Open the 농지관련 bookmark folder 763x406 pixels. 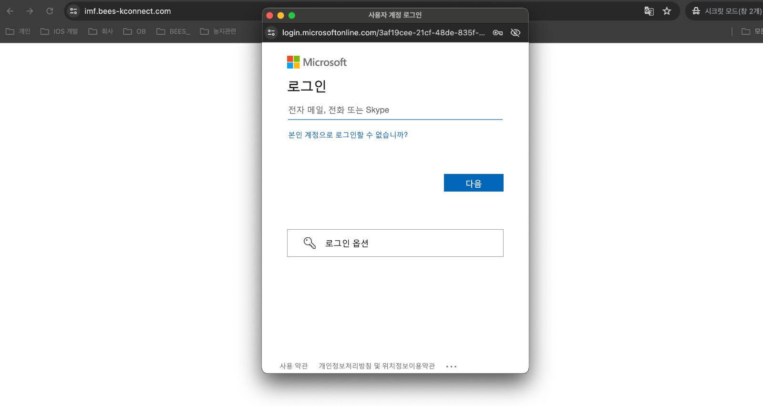click(218, 31)
